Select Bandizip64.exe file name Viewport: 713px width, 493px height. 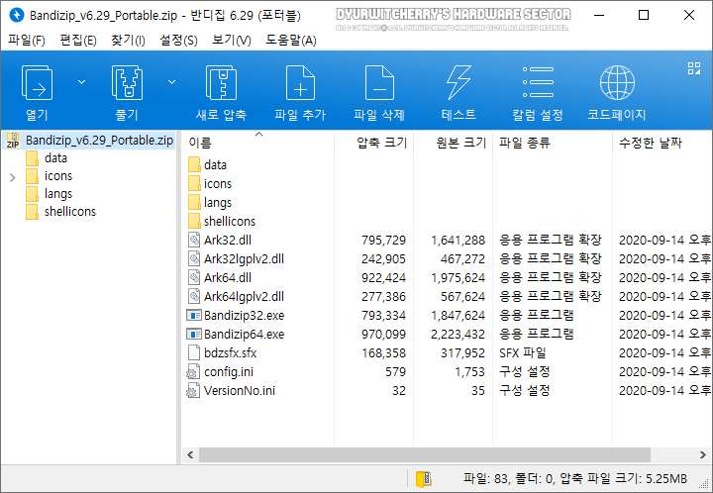click(x=244, y=335)
